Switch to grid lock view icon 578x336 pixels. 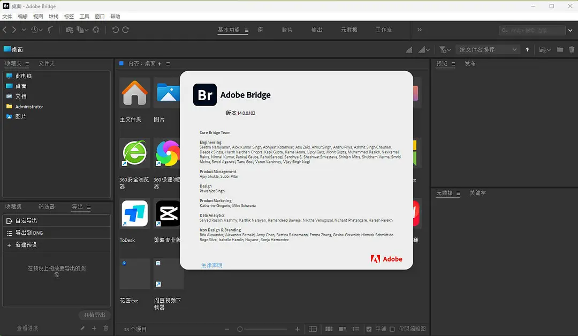(x=313, y=329)
